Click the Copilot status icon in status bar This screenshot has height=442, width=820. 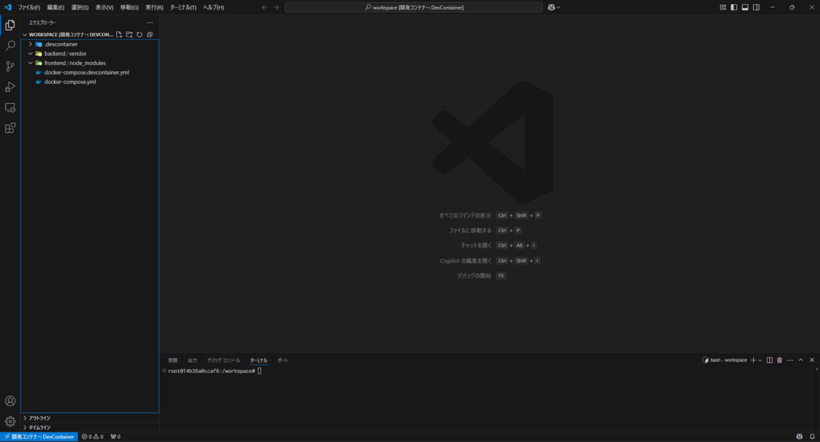click(x=799, y=437)
